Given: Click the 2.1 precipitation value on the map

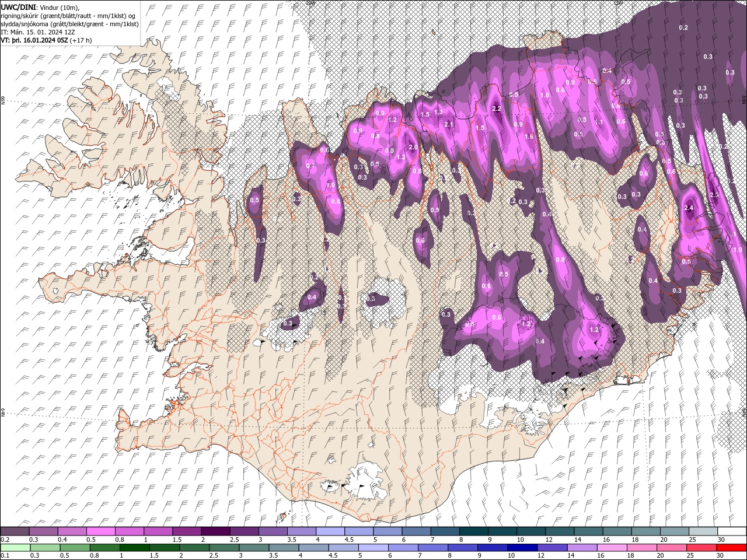Looking at the screenshot, I should 449,124.
